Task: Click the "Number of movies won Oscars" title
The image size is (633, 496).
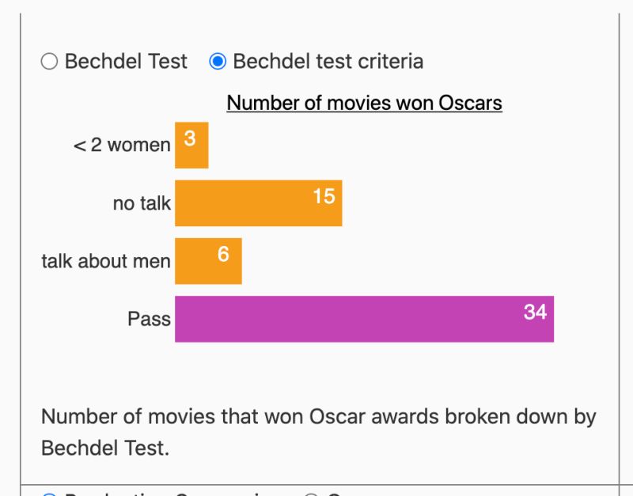Action: (x=364, y=103)
